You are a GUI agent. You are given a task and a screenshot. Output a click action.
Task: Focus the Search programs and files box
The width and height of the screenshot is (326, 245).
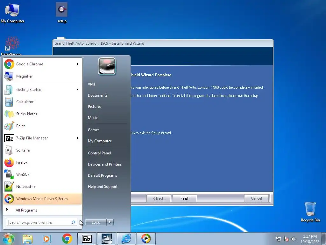(42, 222)
